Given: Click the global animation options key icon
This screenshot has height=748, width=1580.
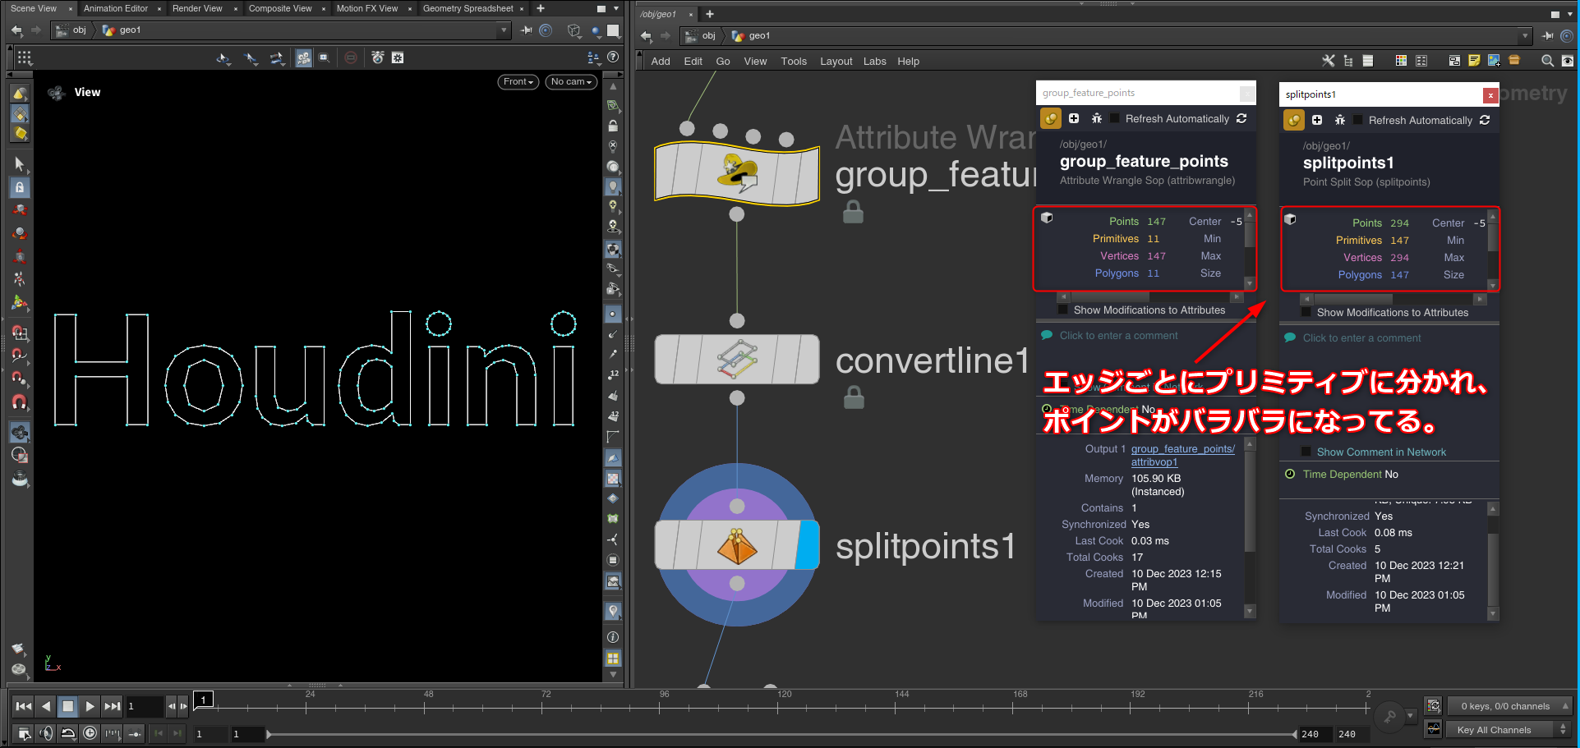Looking at the screenshot, I should [1390, 717].
